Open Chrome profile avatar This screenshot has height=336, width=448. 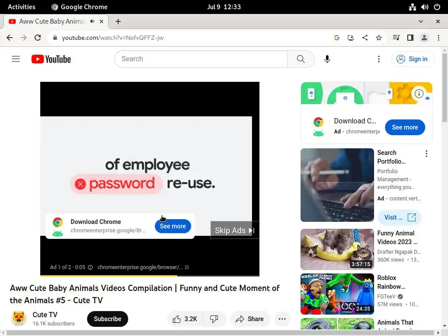[x=424, y=38]
